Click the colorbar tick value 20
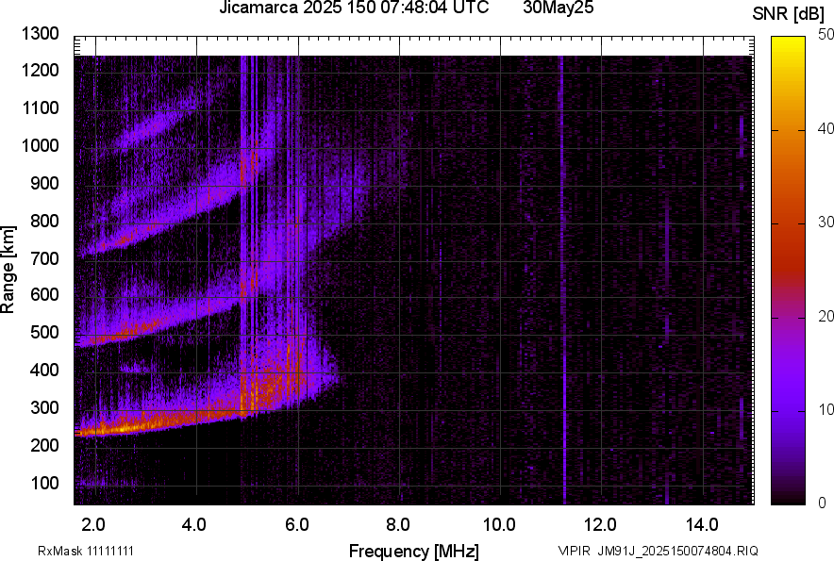This screenshot has width=834, height=561. coord(826,316)
